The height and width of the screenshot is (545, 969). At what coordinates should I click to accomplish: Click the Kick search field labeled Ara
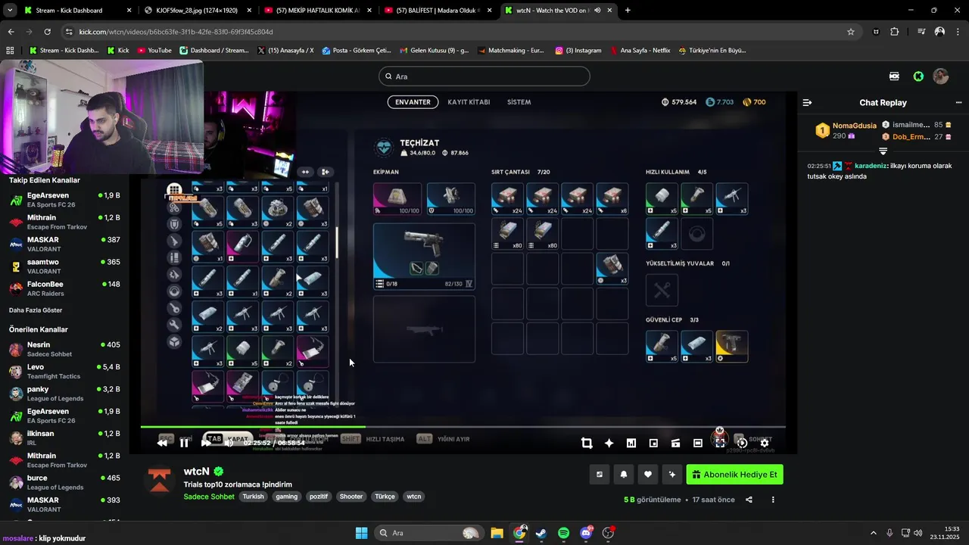[x=484, y=76]
